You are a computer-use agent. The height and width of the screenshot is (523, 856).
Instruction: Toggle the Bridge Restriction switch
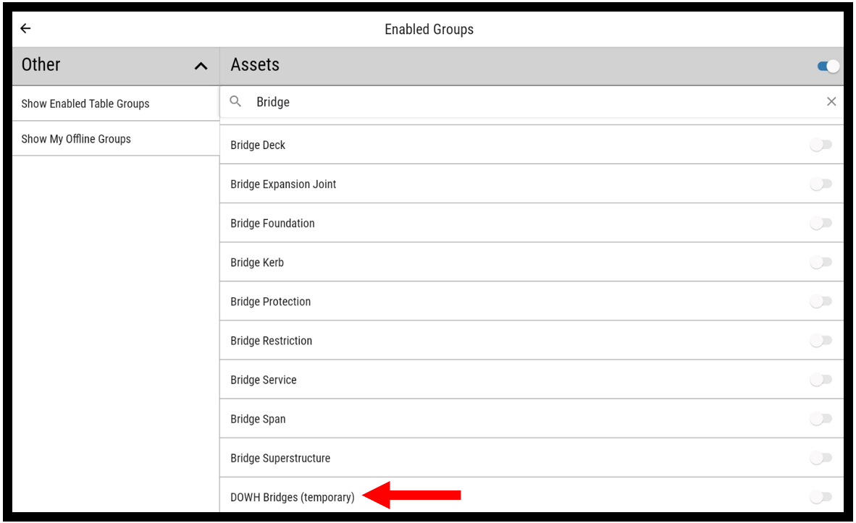821,341
